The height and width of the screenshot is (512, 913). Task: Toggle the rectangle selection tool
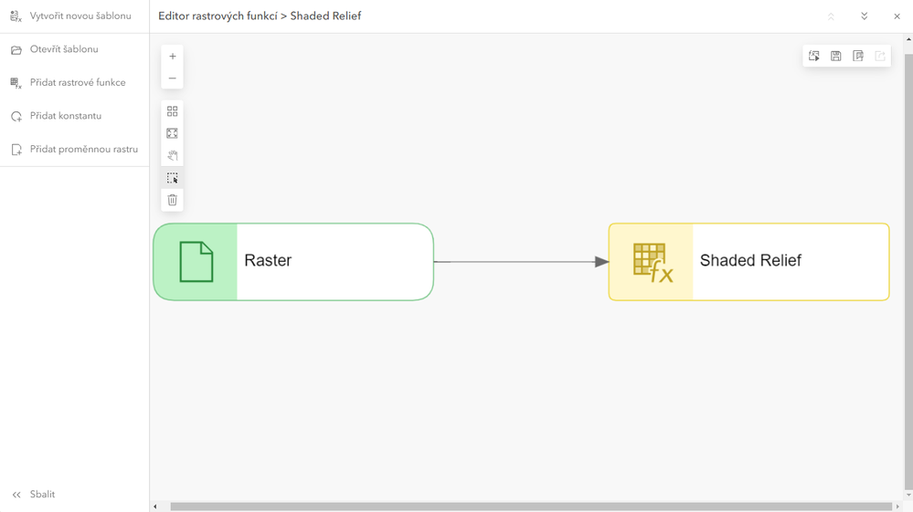[172, 178]
